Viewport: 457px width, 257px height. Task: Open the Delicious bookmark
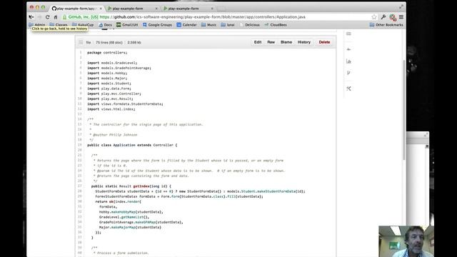tap(249, 25)
